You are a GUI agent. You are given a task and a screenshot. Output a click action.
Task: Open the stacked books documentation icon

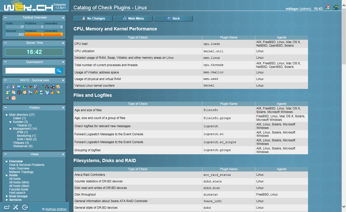point(328,7)
